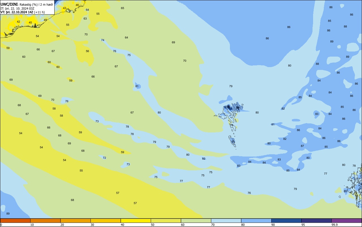Click the pale green 60–70 legend segment
362x227 pixels.
pyautogui.click(x=196, y=220)
